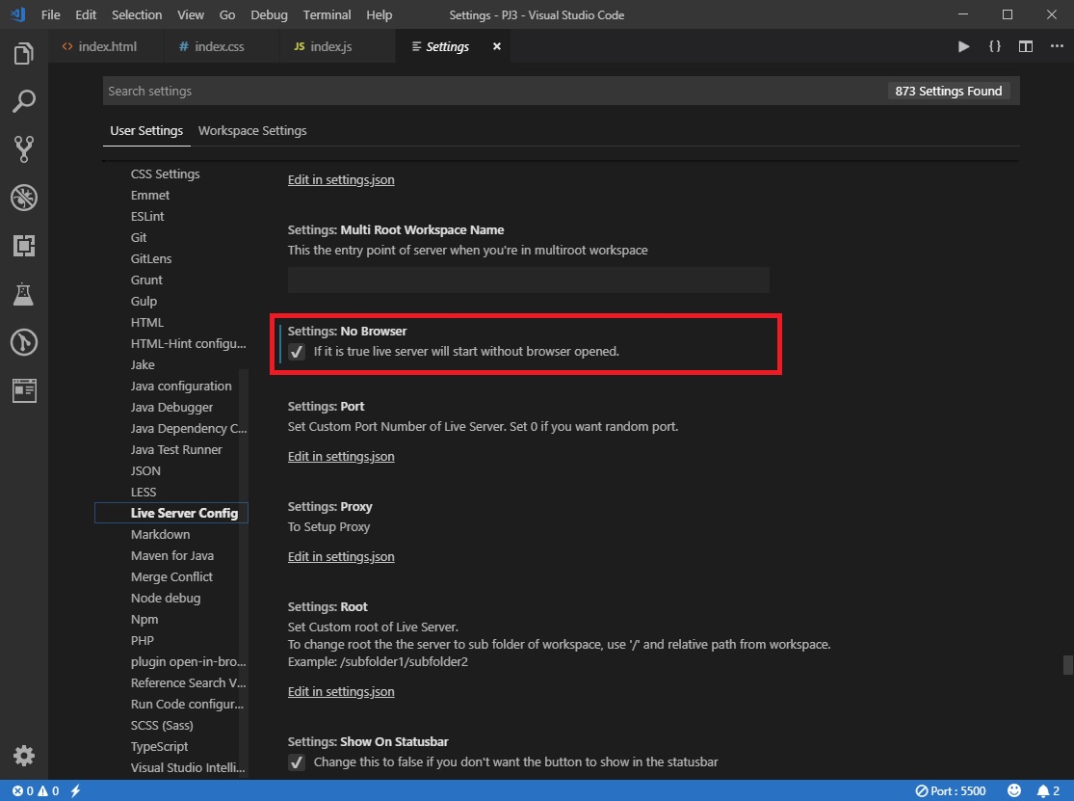
Task: Select HTML in the settings list
Action: pyautogui.click(x=146, y=323)
